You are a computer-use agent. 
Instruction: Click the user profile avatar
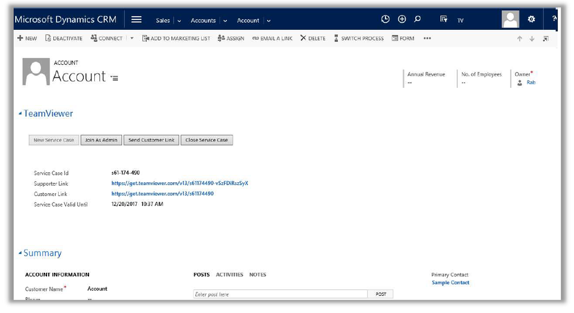click(x=510, y=19)
